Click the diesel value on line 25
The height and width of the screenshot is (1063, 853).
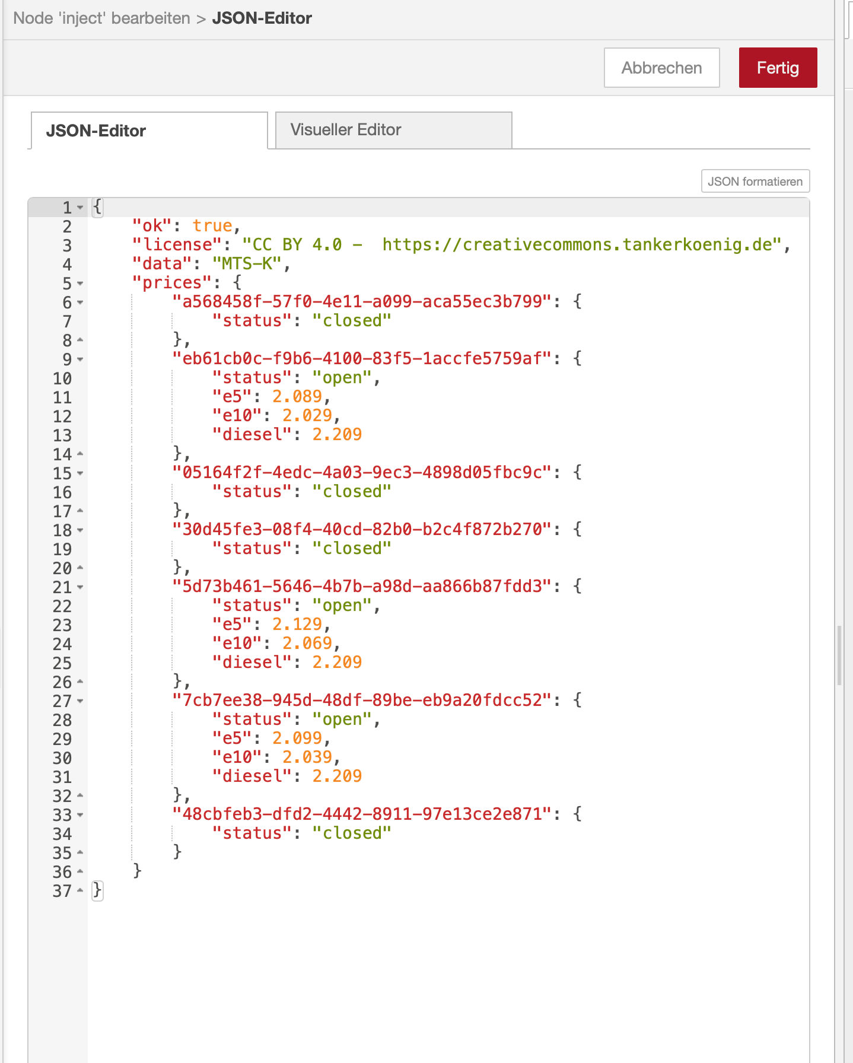click(x=337, y=663)
